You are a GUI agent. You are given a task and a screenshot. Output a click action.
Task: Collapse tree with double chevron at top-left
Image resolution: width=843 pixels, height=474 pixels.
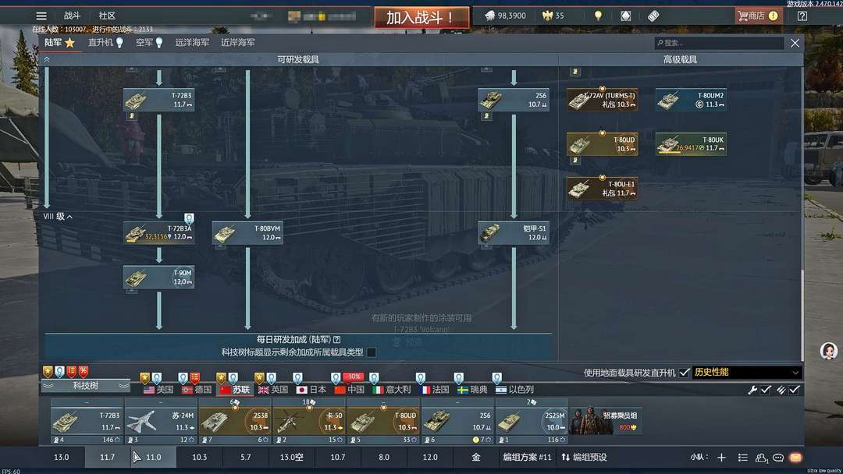[x=47, y=59]
